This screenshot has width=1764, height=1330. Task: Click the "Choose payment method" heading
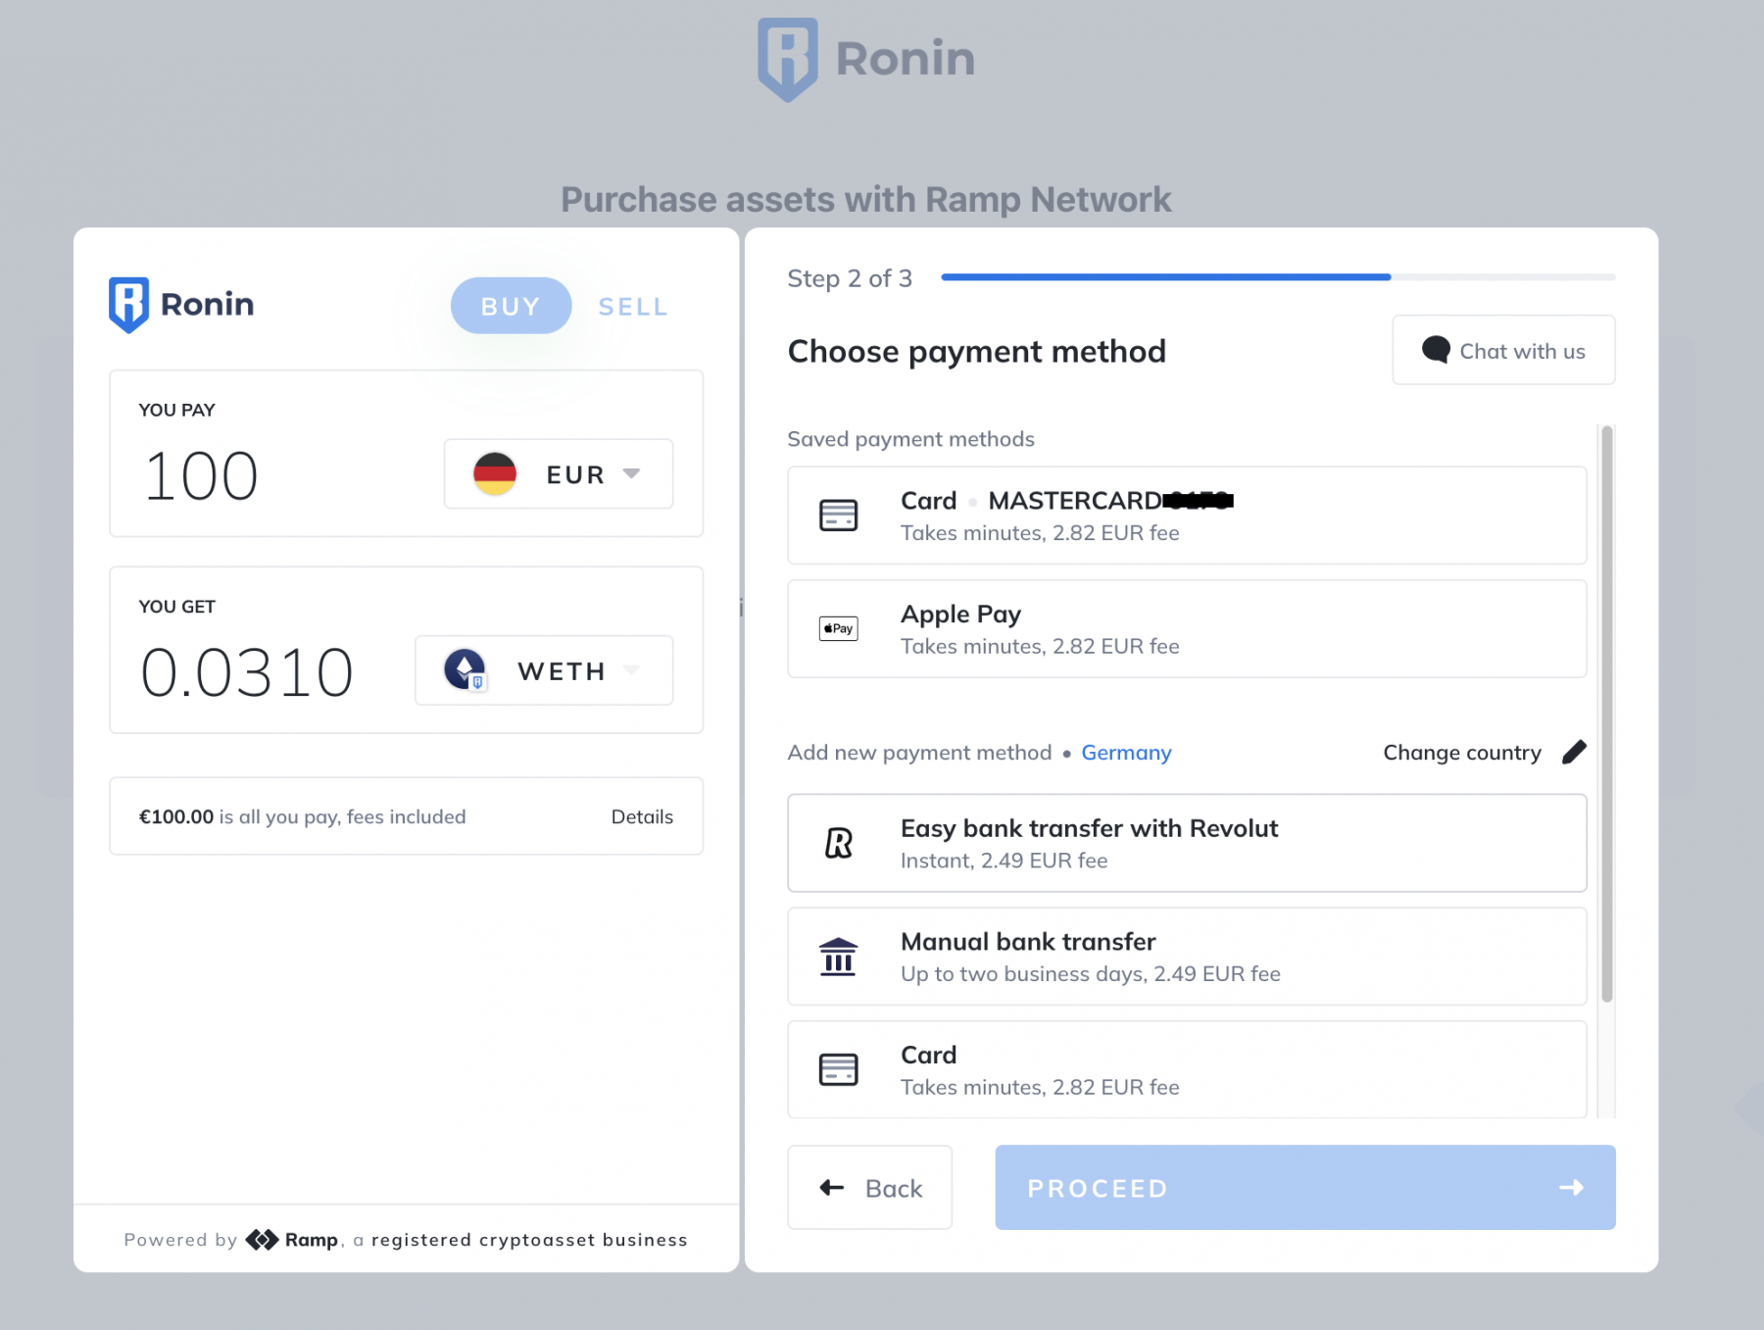click(976, 352)
